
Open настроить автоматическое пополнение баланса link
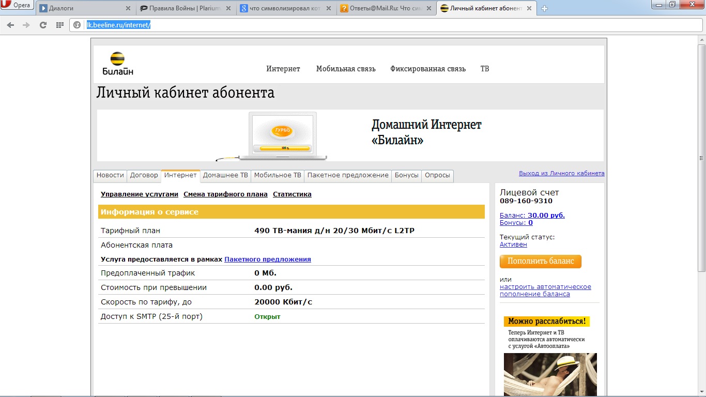coord(545,291)
